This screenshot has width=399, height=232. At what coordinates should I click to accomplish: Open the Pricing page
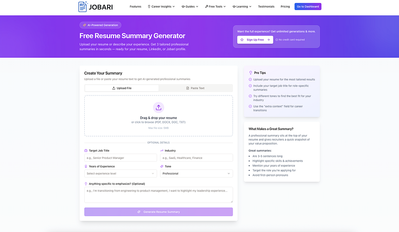[x=285, y=6]
